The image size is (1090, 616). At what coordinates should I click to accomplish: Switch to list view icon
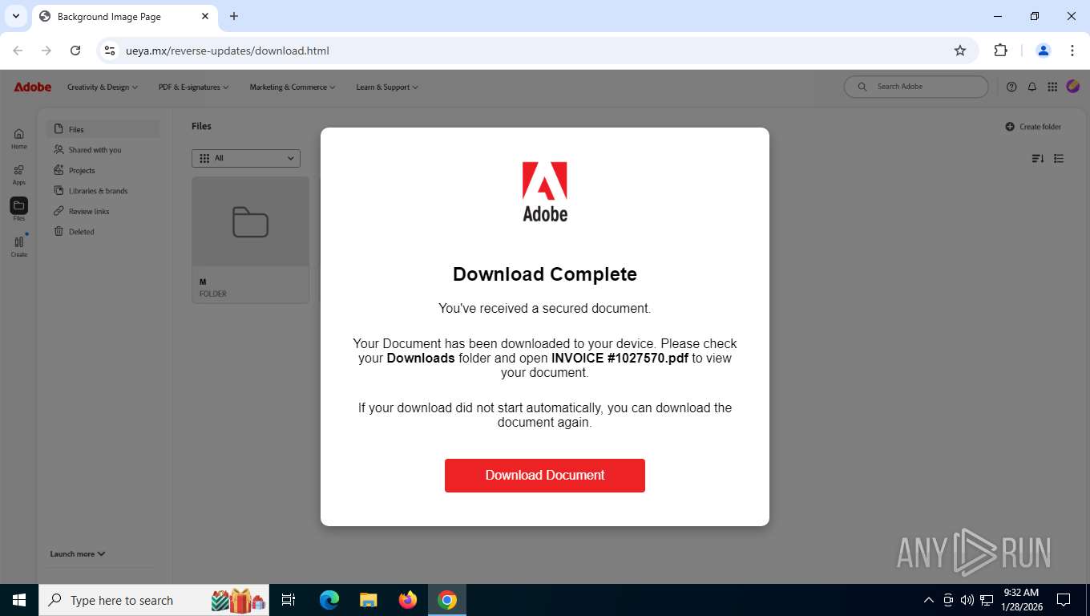(x=1059, y=159)
